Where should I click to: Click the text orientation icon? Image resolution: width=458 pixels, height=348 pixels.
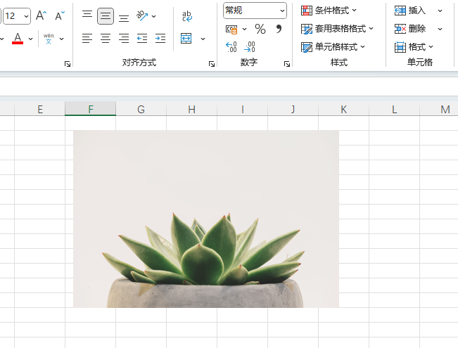coord(142,15)
